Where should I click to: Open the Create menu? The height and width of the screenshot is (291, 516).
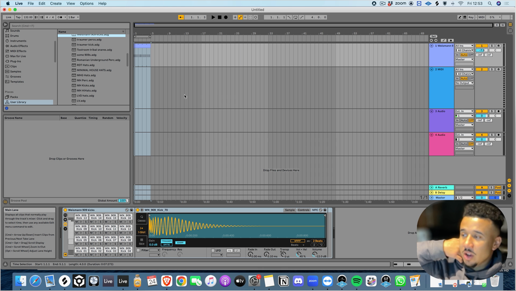(56, 3)
